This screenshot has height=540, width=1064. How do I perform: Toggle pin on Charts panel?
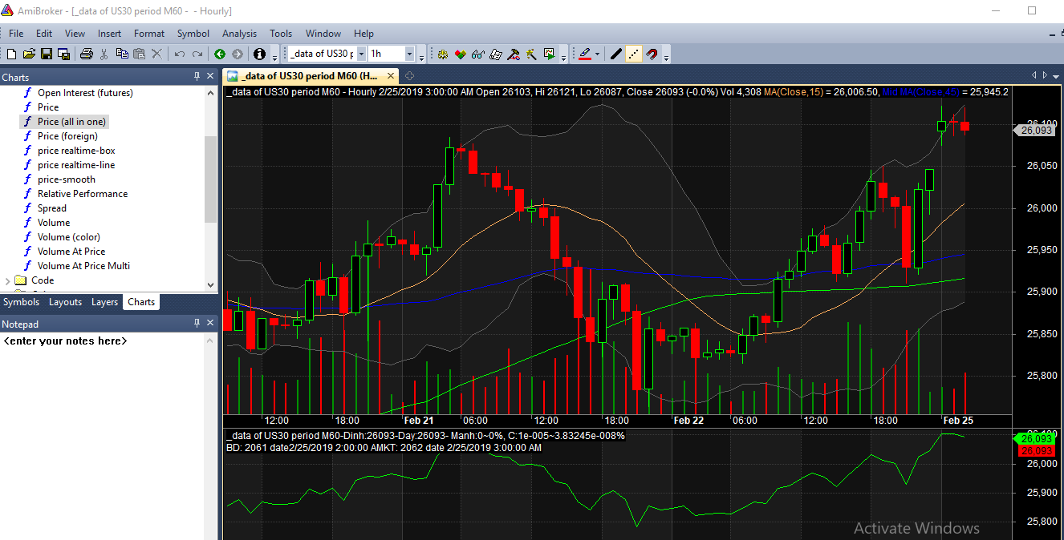(197, 77)
